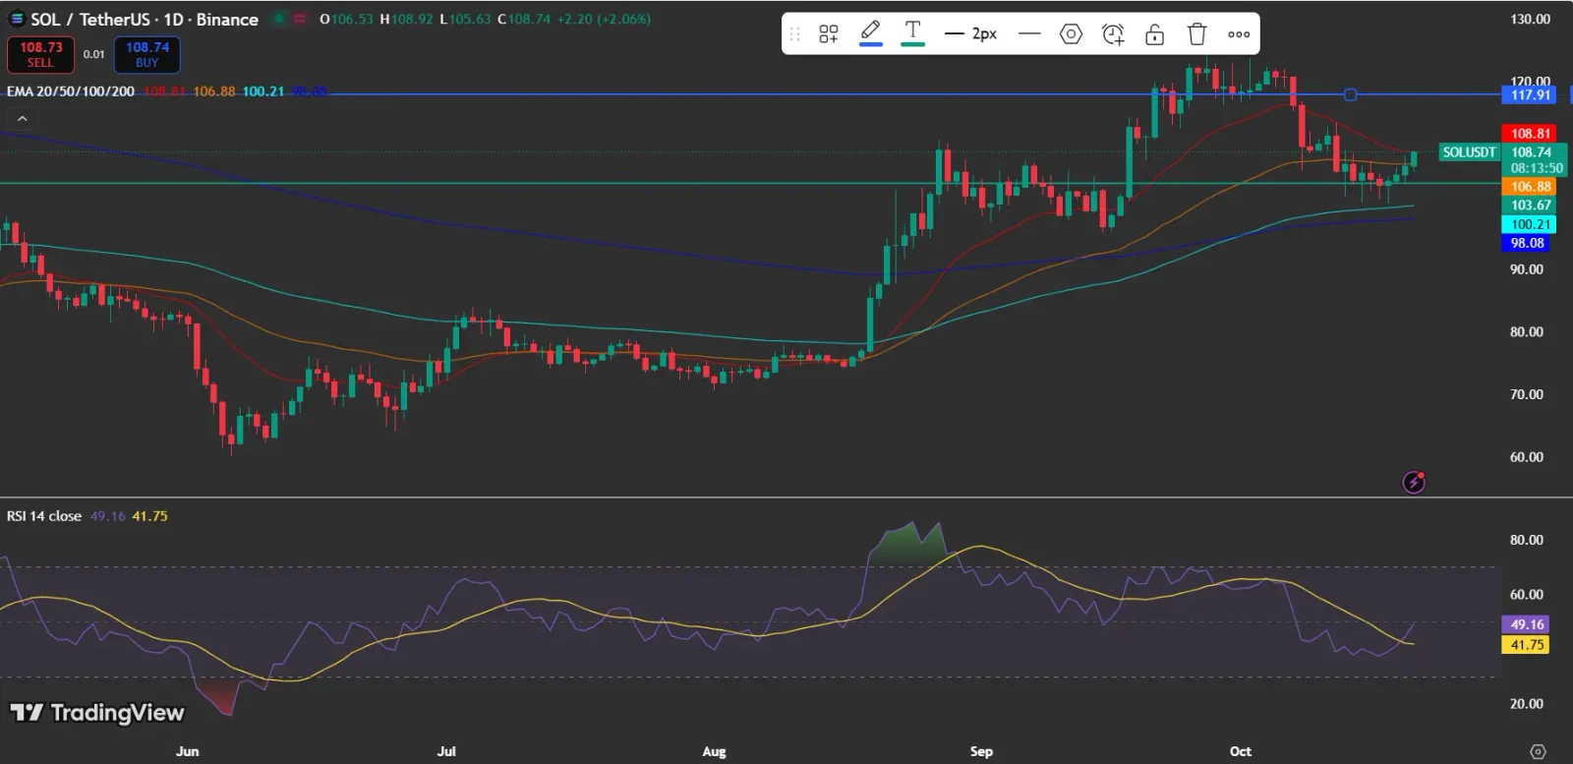Click the 108.74 BUY button
Screen dimensions: 1573x764
pyautogui.click(x=147, y=54)
